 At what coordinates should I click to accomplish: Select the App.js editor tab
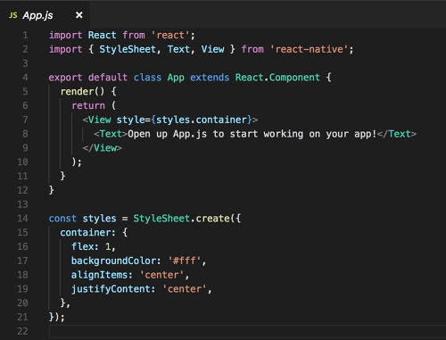(45, 15)
